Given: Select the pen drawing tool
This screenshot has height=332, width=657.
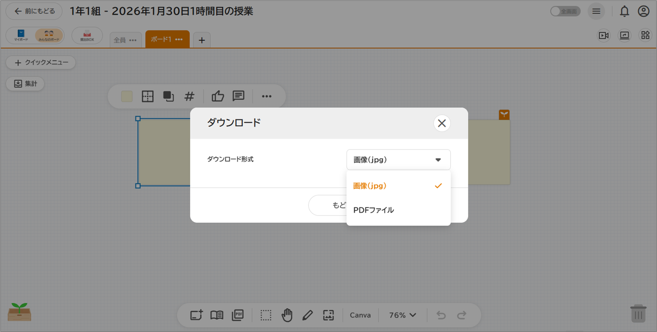Looking at the screenshot, I should (307, 315).
